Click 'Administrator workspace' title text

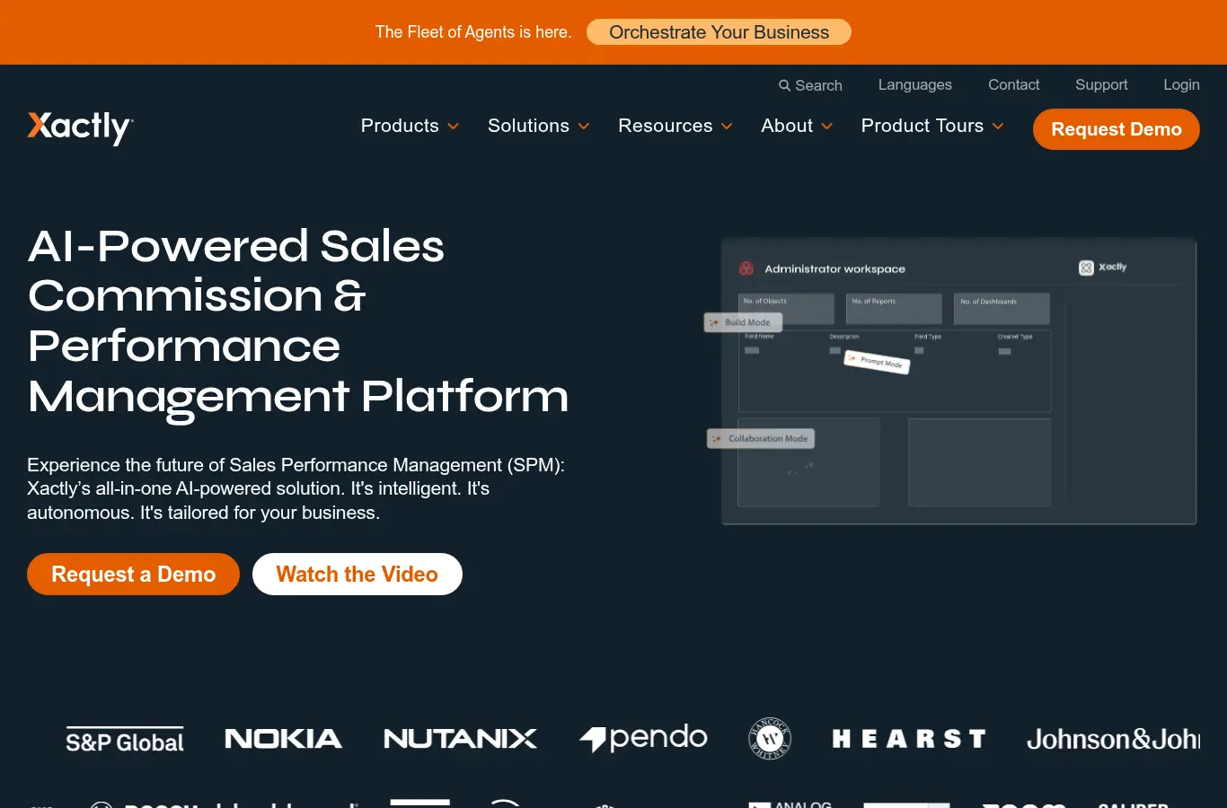coord(834,268)
